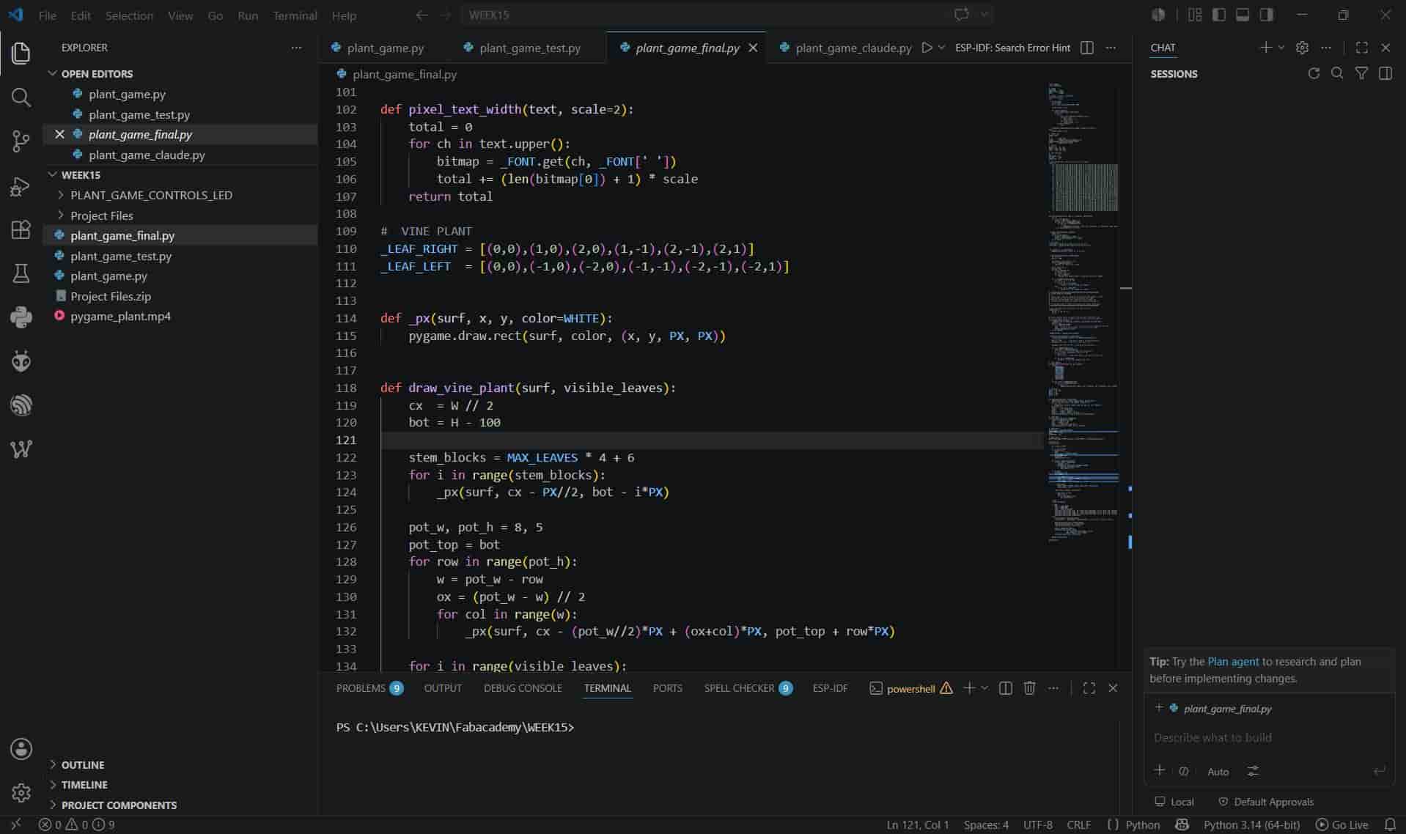Toggle the sessions side panel view
The height and width of the screenshot is (834, 1406).
[x=1385, y=73]
